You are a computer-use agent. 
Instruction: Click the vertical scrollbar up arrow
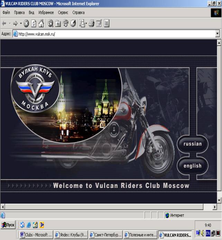[x=219, y=43]
